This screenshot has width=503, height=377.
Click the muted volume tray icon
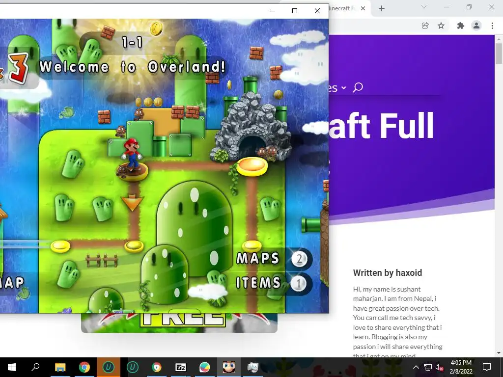coord(439,367)
